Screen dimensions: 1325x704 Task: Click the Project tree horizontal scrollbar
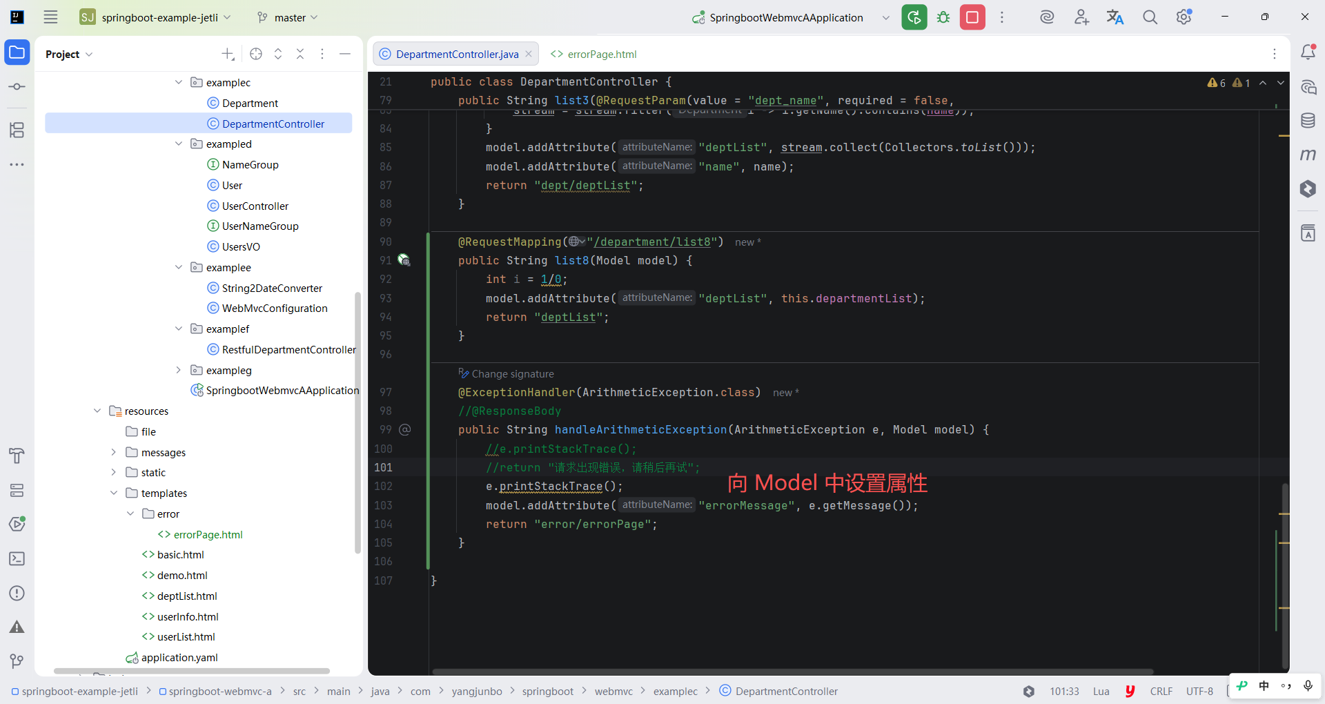192,671
